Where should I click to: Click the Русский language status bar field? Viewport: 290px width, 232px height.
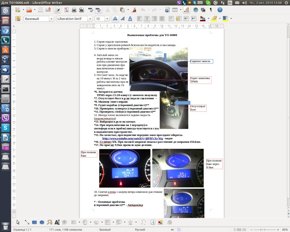click(140, 230)
